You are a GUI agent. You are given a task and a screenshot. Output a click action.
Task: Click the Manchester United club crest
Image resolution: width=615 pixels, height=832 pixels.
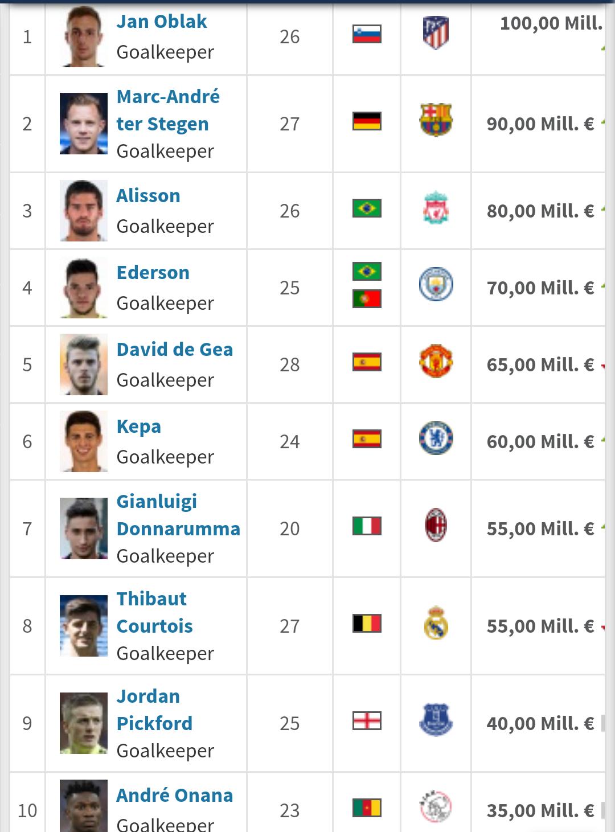(x=436, y=361)
